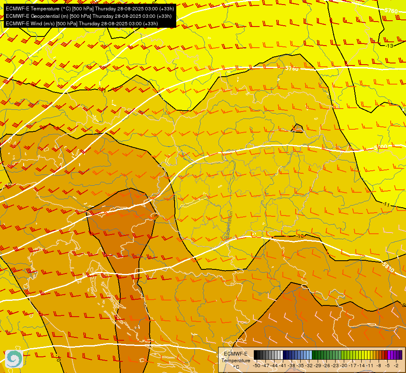Image resolution: width=406 pixels, height=373 pixels.
Task: Click the -29 value on the legend
Action: point(317,366)
